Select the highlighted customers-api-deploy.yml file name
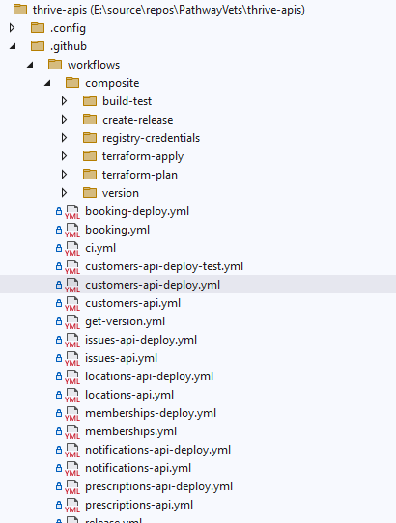 coord(153,285)
